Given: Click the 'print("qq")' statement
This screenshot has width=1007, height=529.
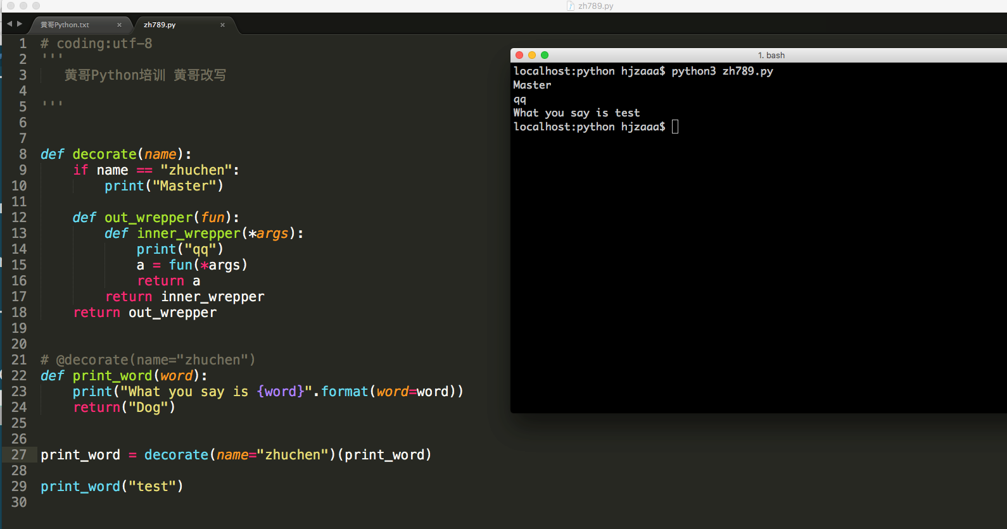Looking at the screenshot, I should point(180,249).
